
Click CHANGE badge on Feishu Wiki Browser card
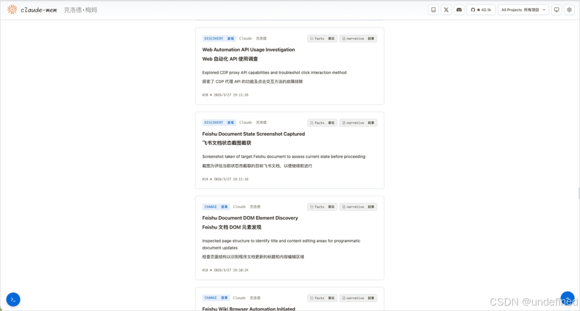(x=216, y=298)
